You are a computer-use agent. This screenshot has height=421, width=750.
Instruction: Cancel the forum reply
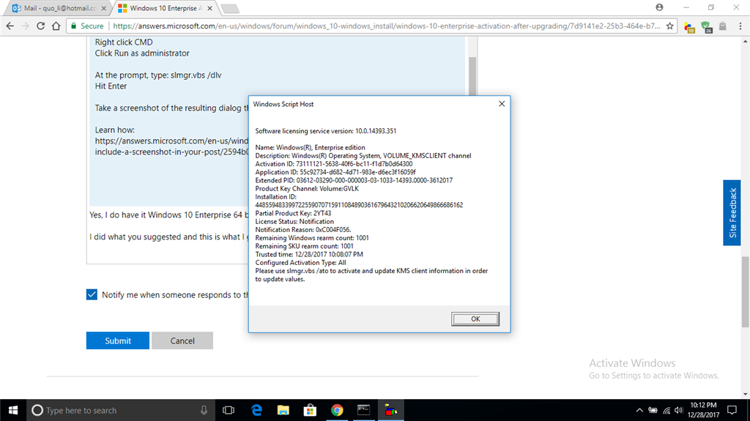[x=182, y=340]
